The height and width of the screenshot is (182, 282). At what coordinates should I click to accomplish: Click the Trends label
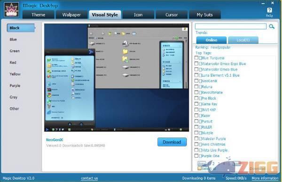pyautogui.click(x=202, y=33)
